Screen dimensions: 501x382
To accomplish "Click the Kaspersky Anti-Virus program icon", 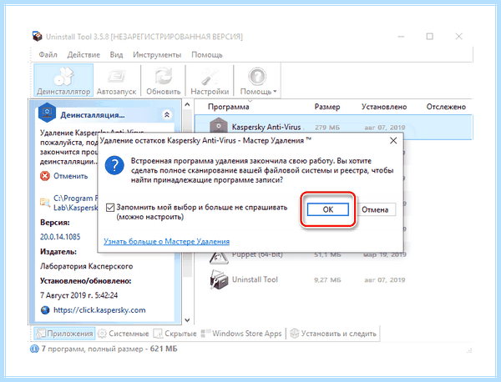I will (219, 125).
